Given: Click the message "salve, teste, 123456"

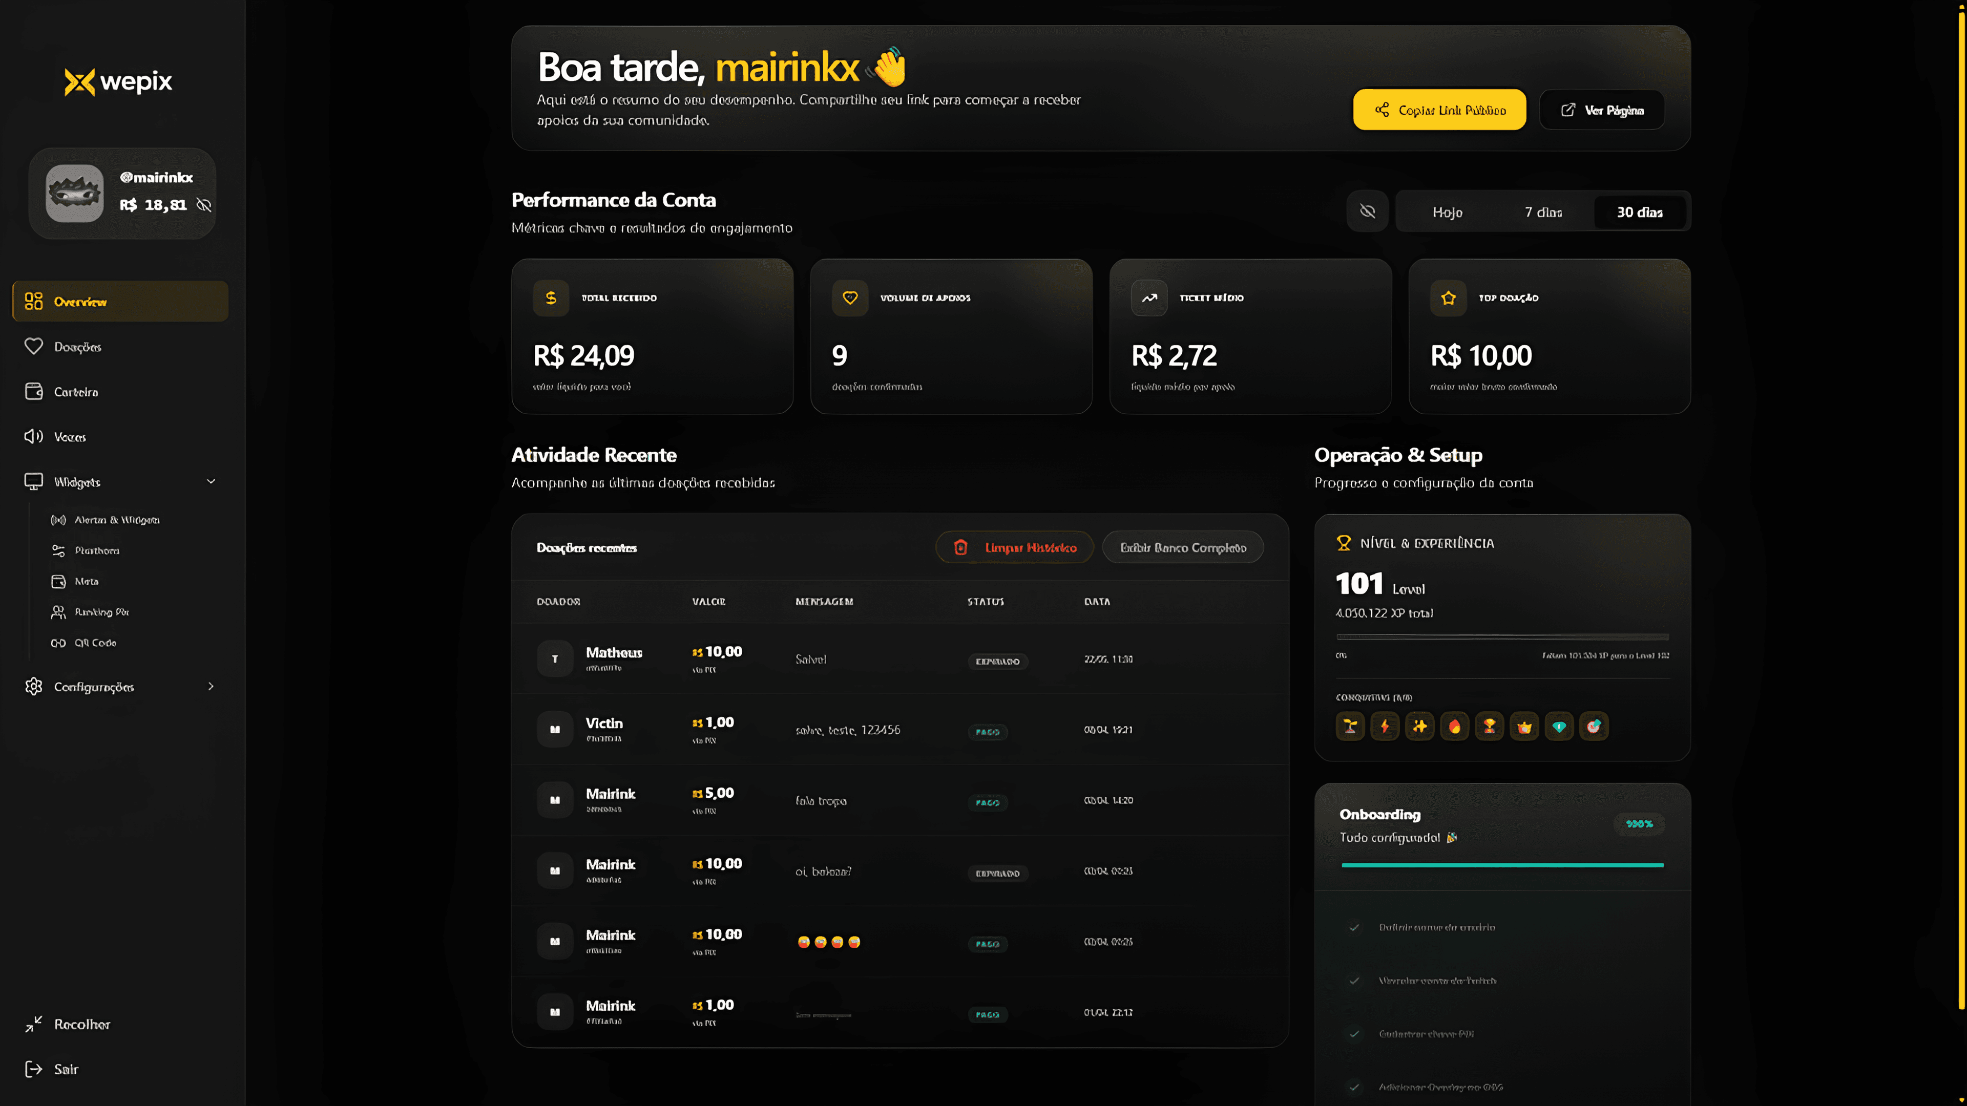Looking at the screenshot, I should [848, 731].
